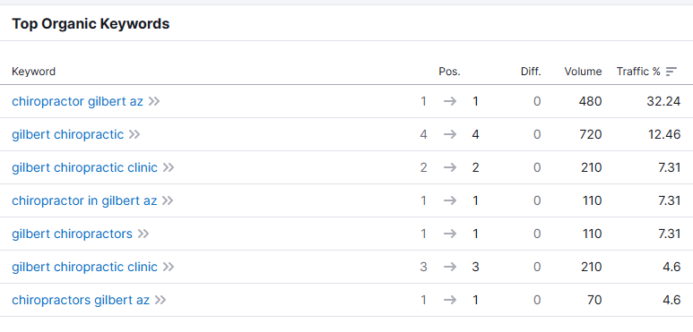The height and width of the screenshot is (332, 693).
Task: Click the Traffic % sort icon
Action: pyautogui.click(x=671, y=72)
